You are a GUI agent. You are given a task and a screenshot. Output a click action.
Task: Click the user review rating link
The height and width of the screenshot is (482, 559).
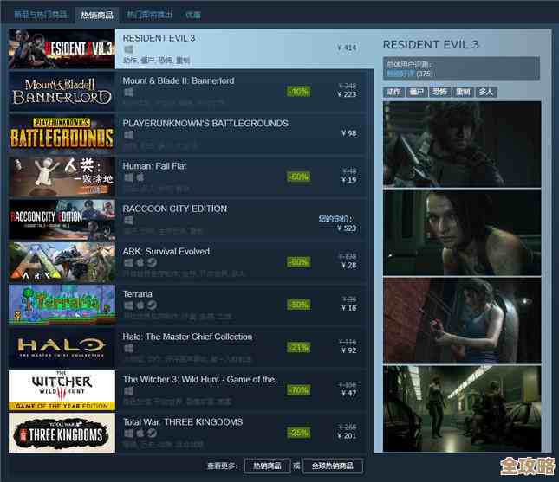click(x=400, y=74)
